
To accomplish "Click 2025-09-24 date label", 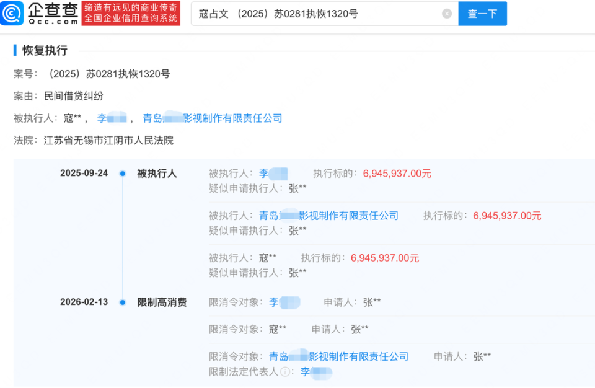I will point(84,173).
